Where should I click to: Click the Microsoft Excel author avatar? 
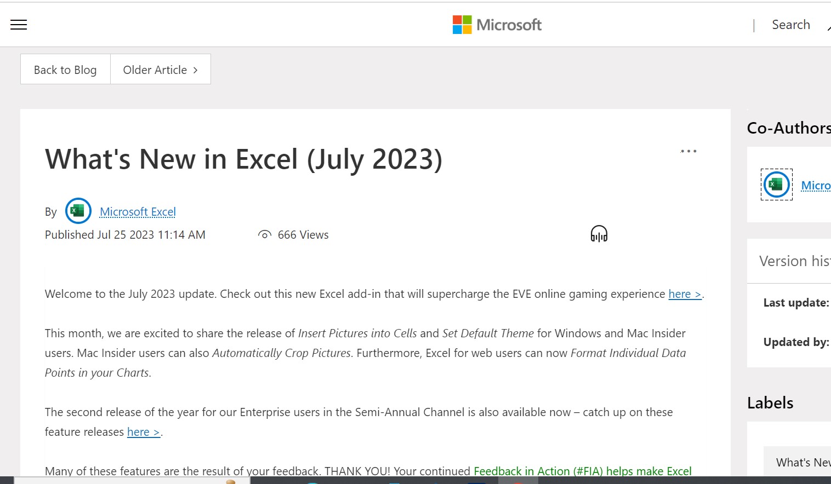[x=78, y=211]
